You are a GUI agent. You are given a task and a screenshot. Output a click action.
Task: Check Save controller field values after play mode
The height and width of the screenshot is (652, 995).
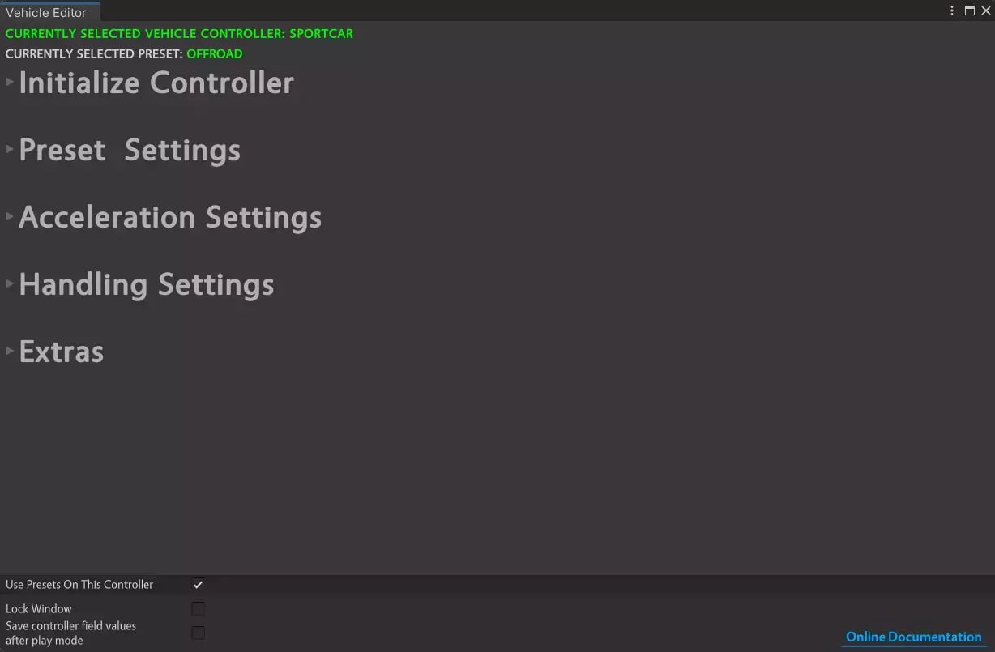click(x=198, y=633)
